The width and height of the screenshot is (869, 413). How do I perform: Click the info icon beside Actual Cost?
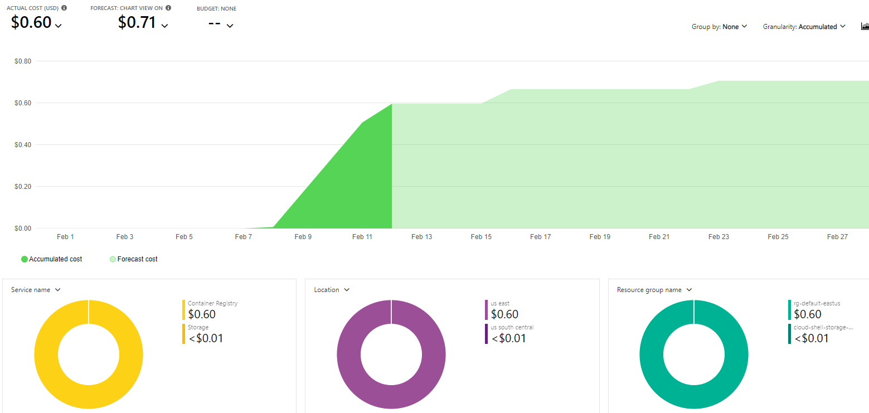click(x=64, y=8)
